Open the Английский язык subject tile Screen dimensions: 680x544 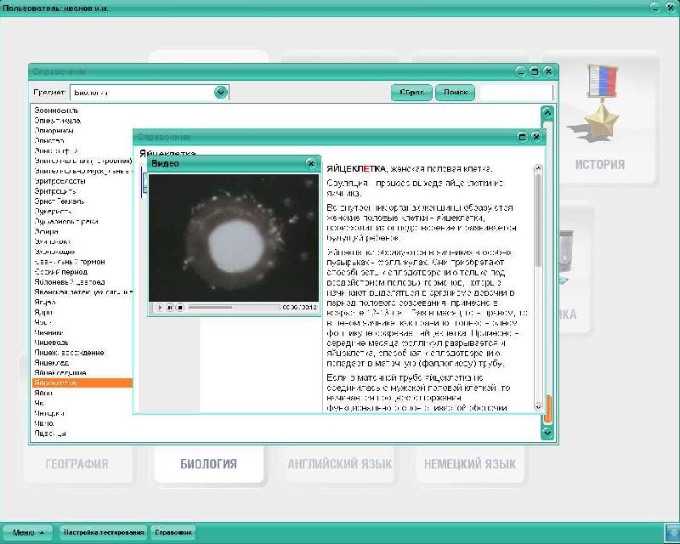(339, 464)
